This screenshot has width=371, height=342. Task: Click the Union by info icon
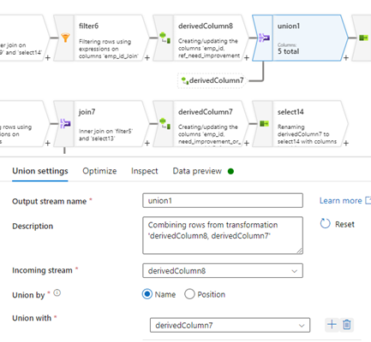tap(57, 292)
